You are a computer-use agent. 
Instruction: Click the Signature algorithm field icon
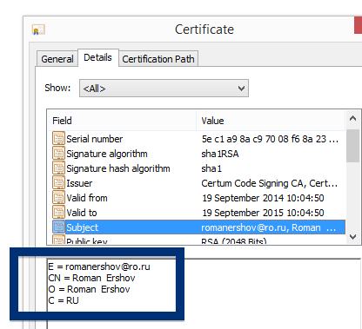click(x=58, y=153)
